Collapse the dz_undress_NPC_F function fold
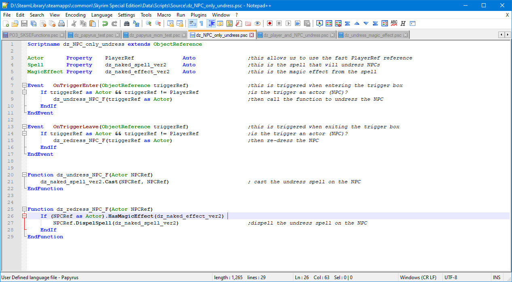 (x=24, y=175)
